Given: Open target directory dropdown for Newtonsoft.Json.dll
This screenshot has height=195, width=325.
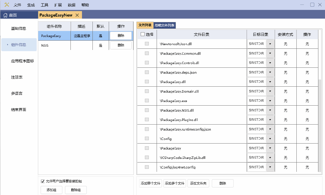Looking at the screenshot, I should [x=270, y=44].
